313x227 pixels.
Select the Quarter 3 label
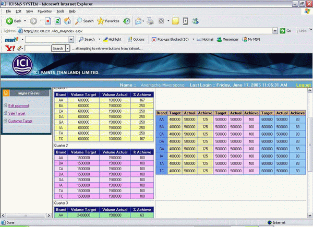point(61,203)
